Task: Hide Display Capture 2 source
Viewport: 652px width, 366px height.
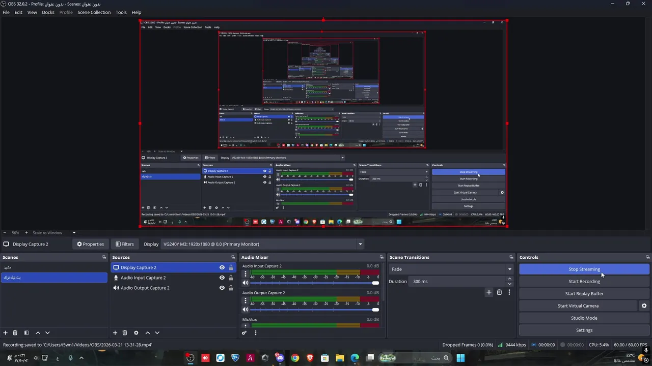Action: (x=222, y=267)
